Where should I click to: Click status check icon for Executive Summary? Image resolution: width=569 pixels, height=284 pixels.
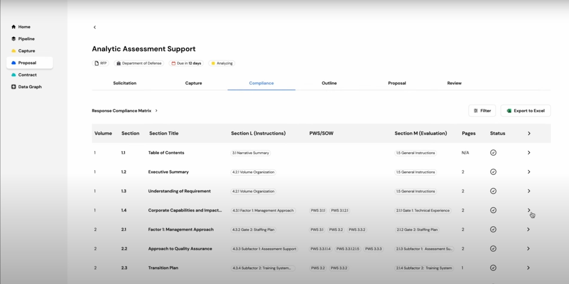(x=493, y=172)
